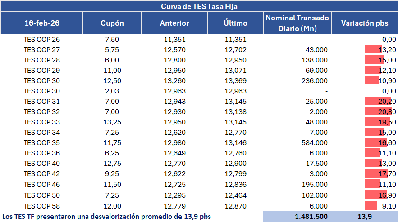398x222 pixels.
Task: Select the average variation 13,9 total cell
Action: tap(364, 217)
